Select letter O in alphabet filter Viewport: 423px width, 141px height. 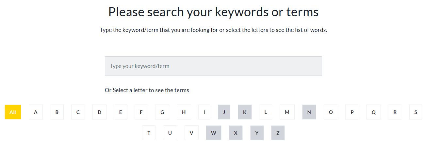tap(331, 112)
